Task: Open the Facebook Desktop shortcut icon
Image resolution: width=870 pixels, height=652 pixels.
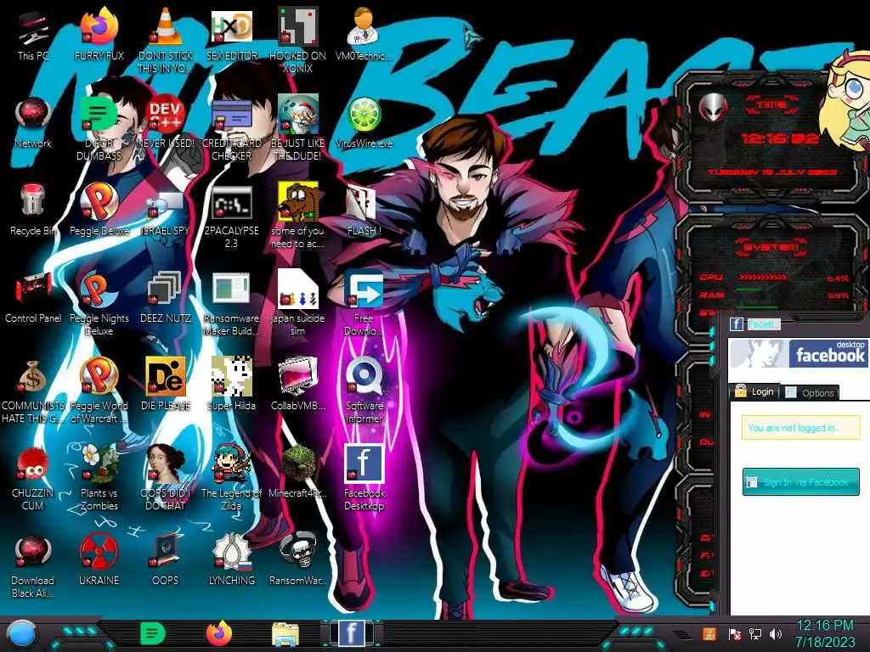Action: pyautogui.click(x=364, y=463)
